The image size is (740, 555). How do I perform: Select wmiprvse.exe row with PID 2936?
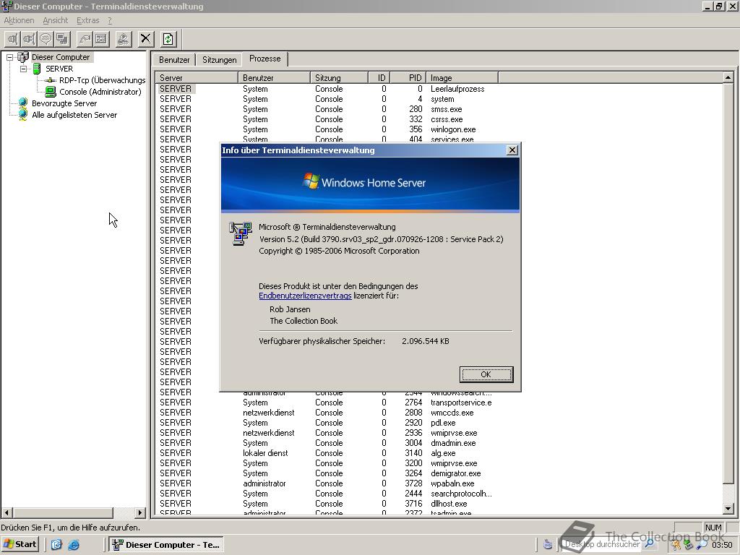[439, 433]
